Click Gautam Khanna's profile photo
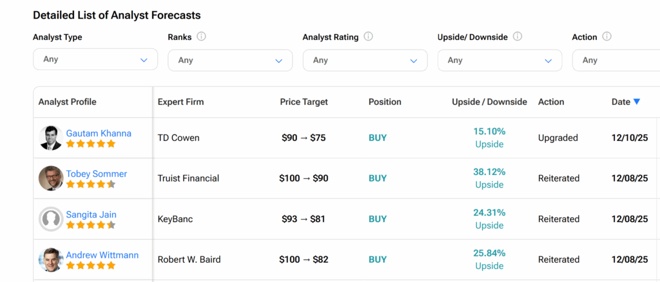Image resolution: width=660 pixels, height=282 pixels. pos(50,138)
